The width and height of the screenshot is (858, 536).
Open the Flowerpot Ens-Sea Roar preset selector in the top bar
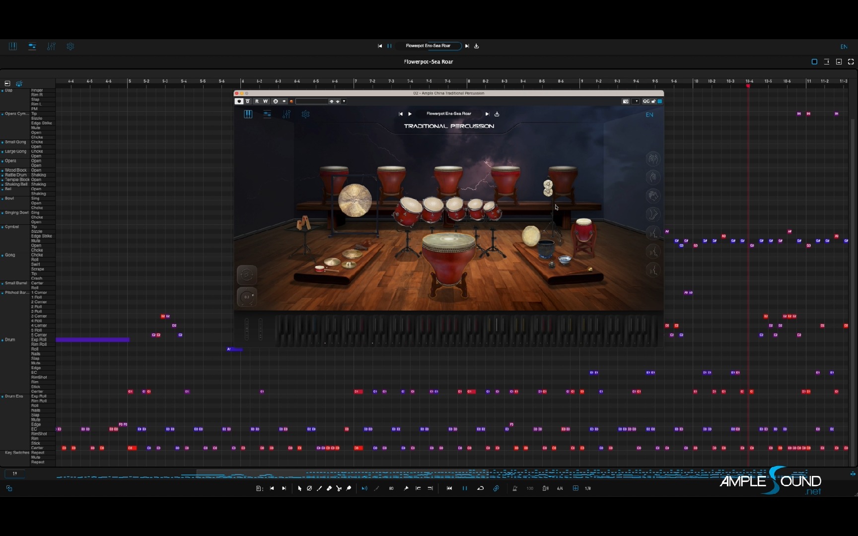(428, 46)
